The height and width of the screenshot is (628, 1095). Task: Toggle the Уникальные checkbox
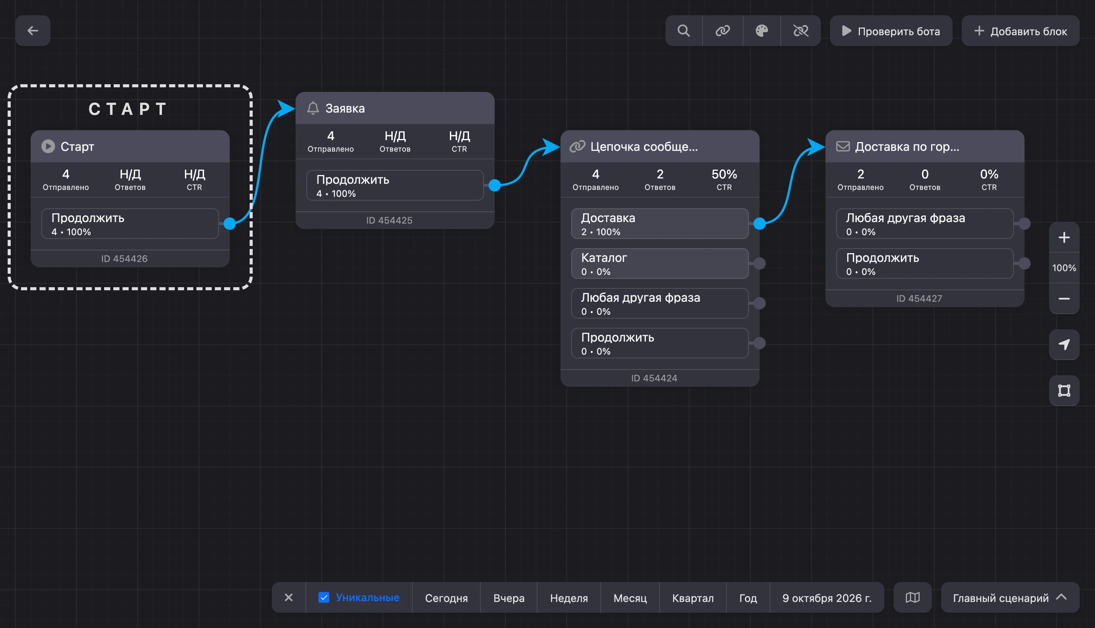[x=324, y=597]
